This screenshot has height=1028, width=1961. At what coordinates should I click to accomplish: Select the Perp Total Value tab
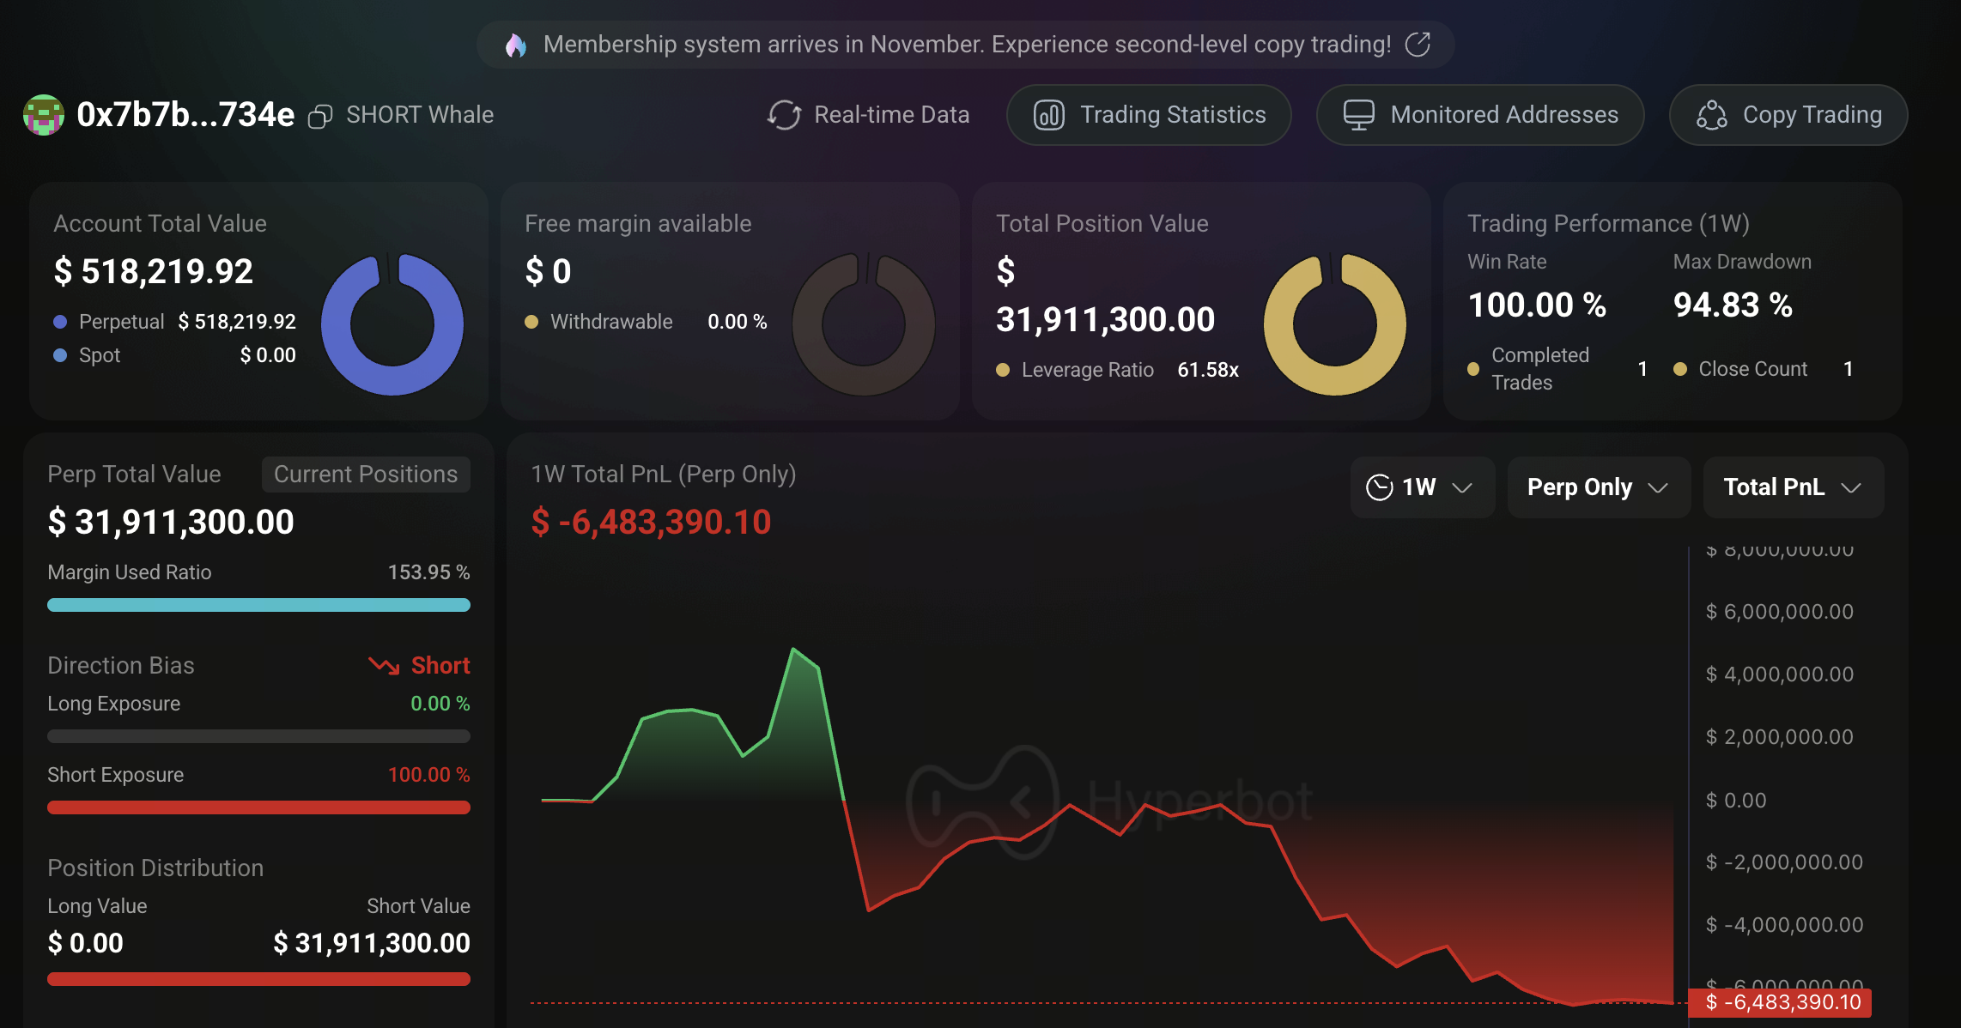(134, 475)
